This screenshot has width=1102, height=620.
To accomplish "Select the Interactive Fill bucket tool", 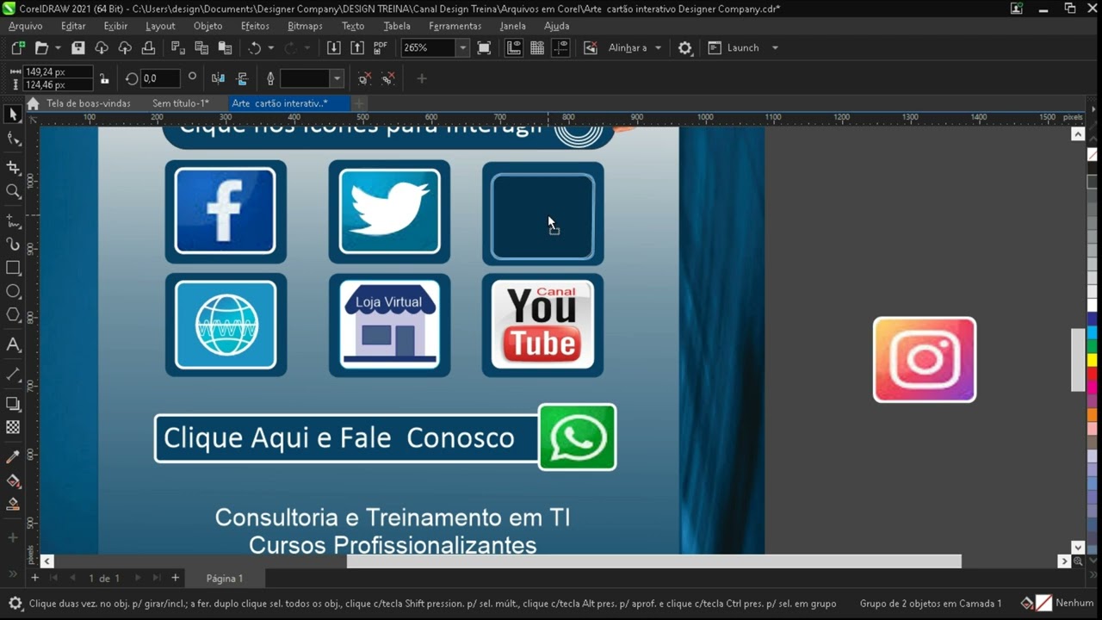I will tap(13, 480).
